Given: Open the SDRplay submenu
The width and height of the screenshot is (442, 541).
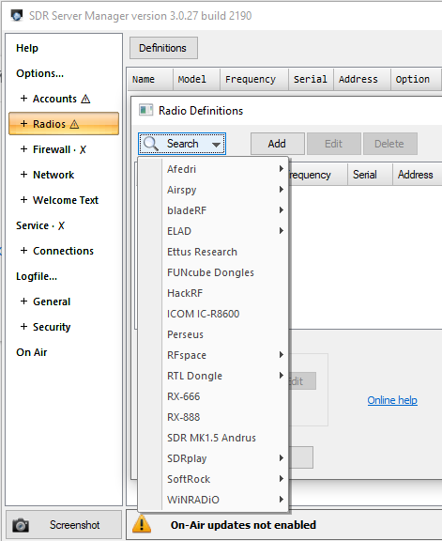Looking at the screenshot, I should coord(213,458).
